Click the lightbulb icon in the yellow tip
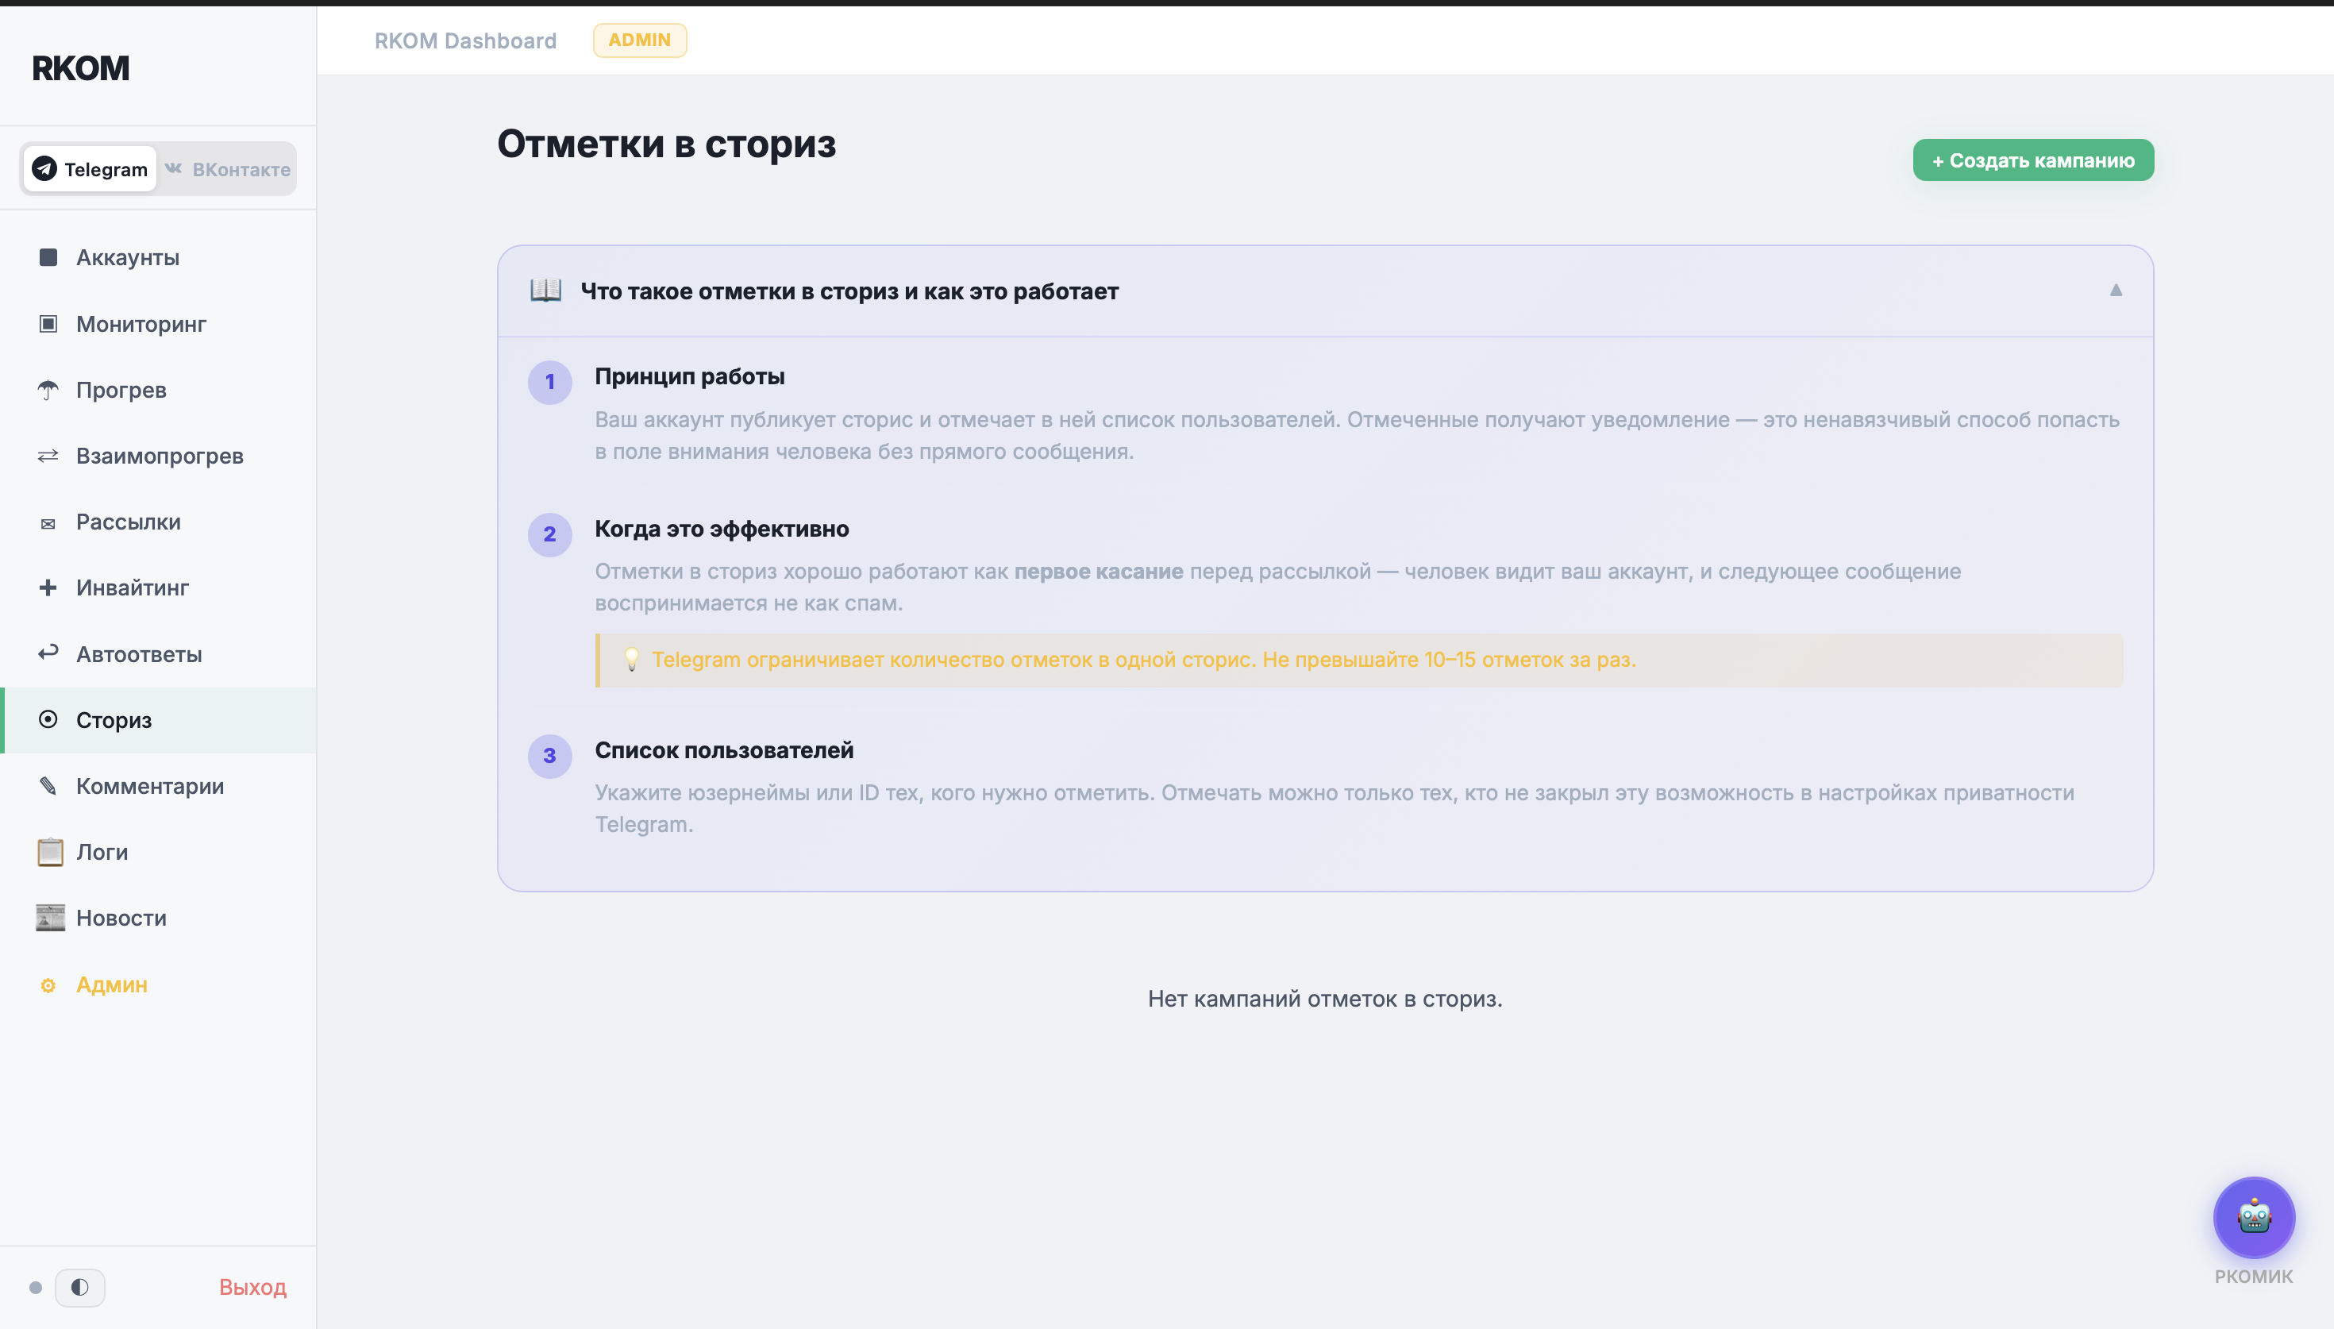Image resolution: width=2334 pixels, height=1329 pixels. [630, 659]
